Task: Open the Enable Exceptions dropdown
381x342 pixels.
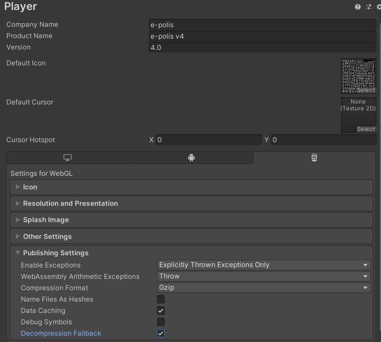Action: coord(264,265)
